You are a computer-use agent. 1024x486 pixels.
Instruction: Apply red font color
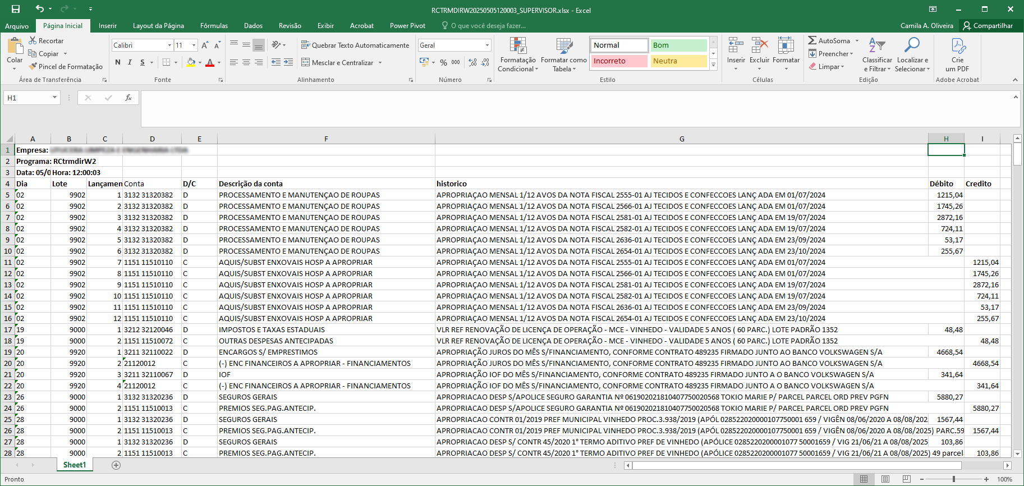point(210,62)
